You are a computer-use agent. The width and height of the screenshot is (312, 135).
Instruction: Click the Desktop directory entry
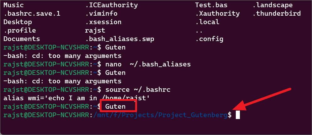[x=18, y=22]
